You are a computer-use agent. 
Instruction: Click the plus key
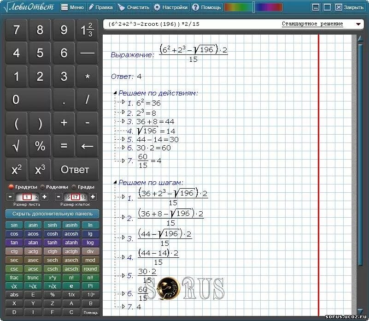click(x=64, y=123)
